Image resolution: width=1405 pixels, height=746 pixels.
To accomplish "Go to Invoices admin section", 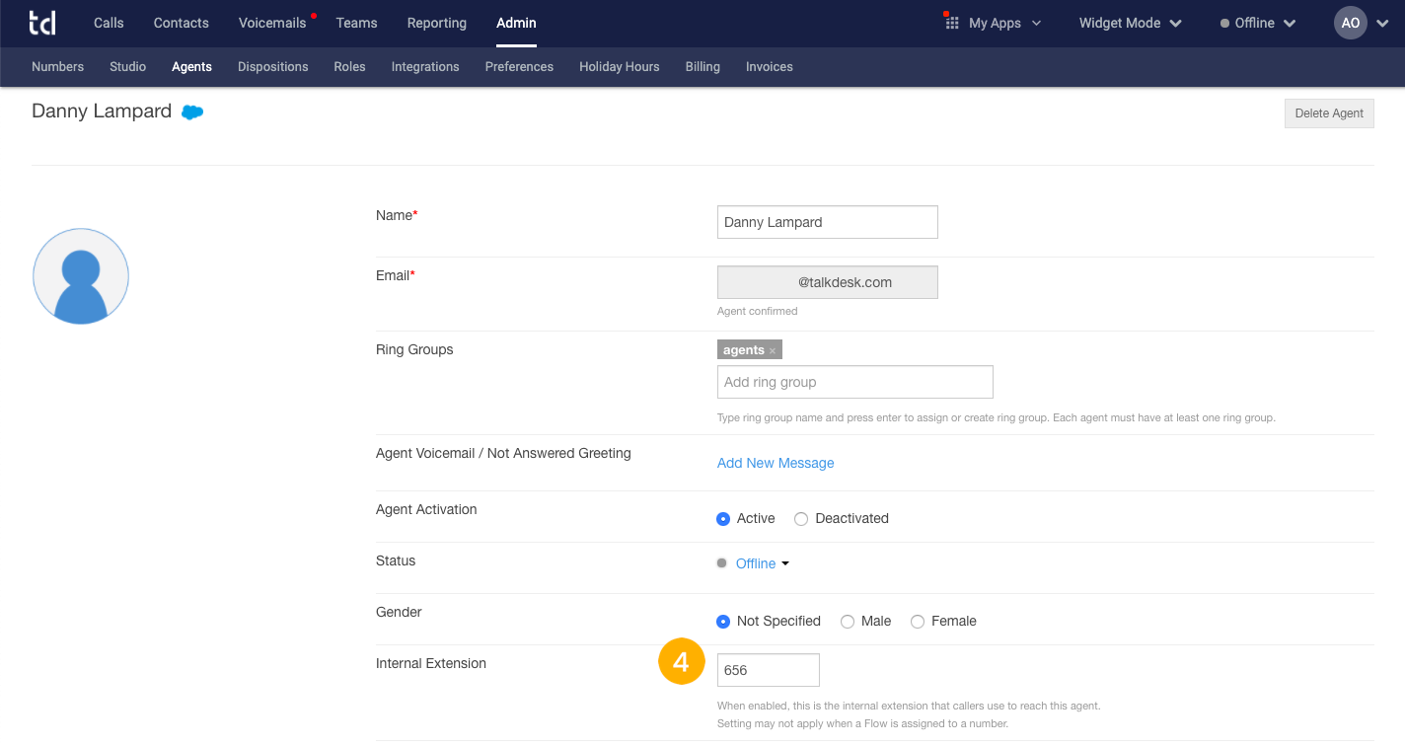I will coord(770,67).
